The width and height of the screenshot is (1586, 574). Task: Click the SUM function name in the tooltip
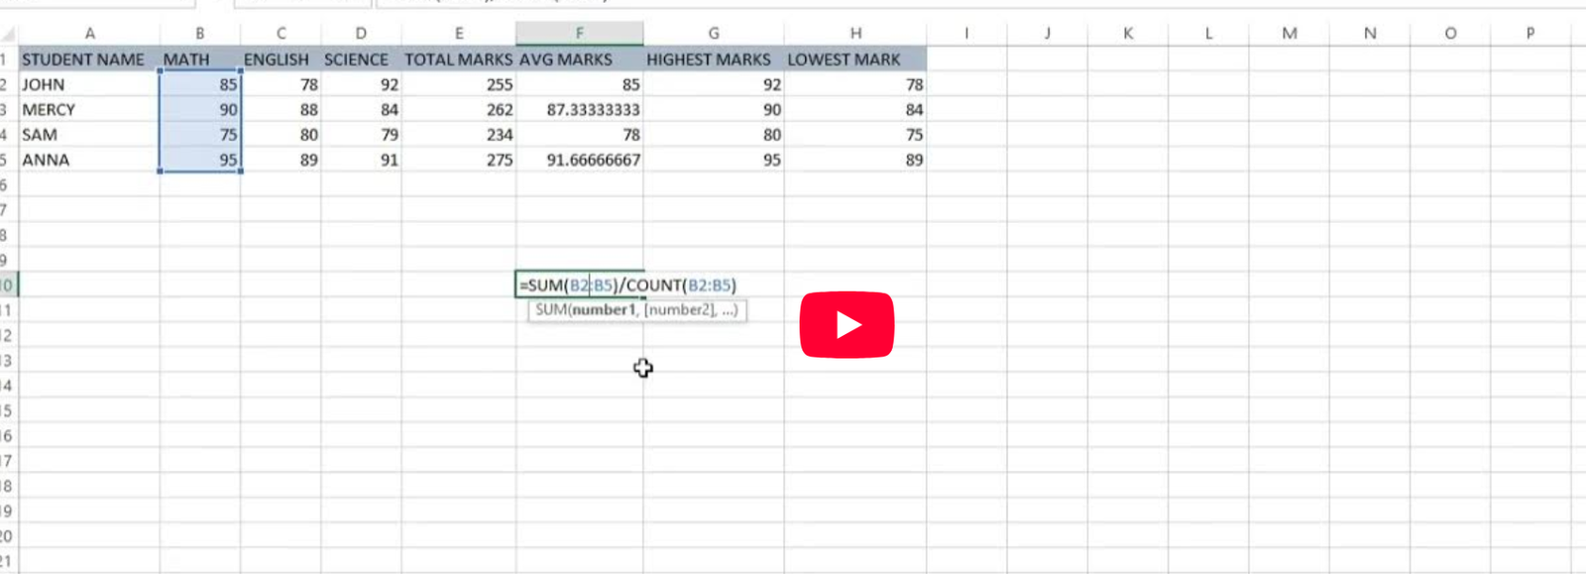coord(551,310)
